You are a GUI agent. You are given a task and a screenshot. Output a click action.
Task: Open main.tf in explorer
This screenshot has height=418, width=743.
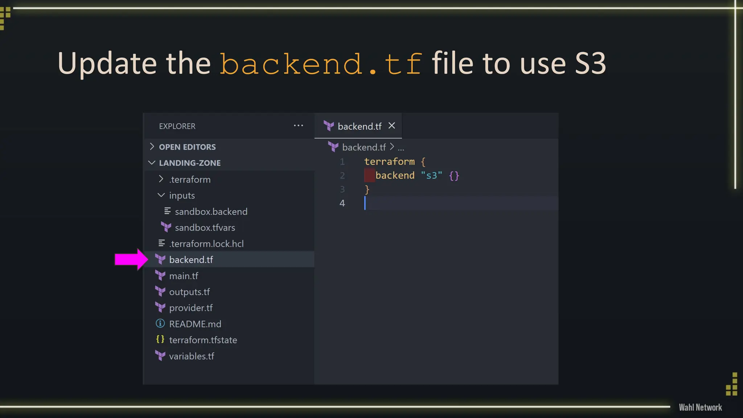click(x=184, y=276)
